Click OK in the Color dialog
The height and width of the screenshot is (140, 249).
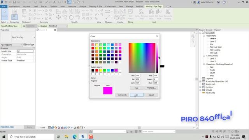tap(137, 95)
